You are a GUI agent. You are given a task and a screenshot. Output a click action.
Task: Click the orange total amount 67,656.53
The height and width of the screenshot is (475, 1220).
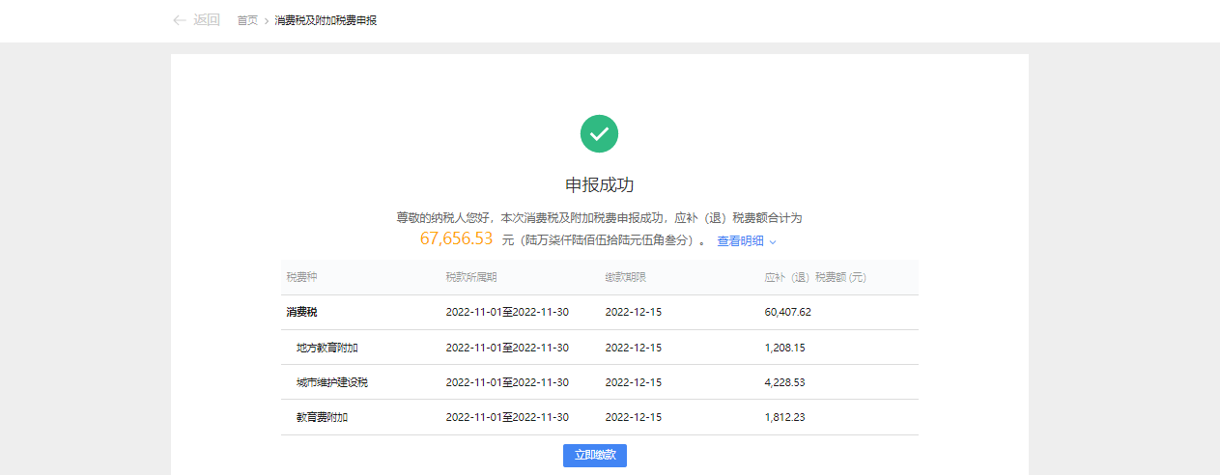[456, 239]
